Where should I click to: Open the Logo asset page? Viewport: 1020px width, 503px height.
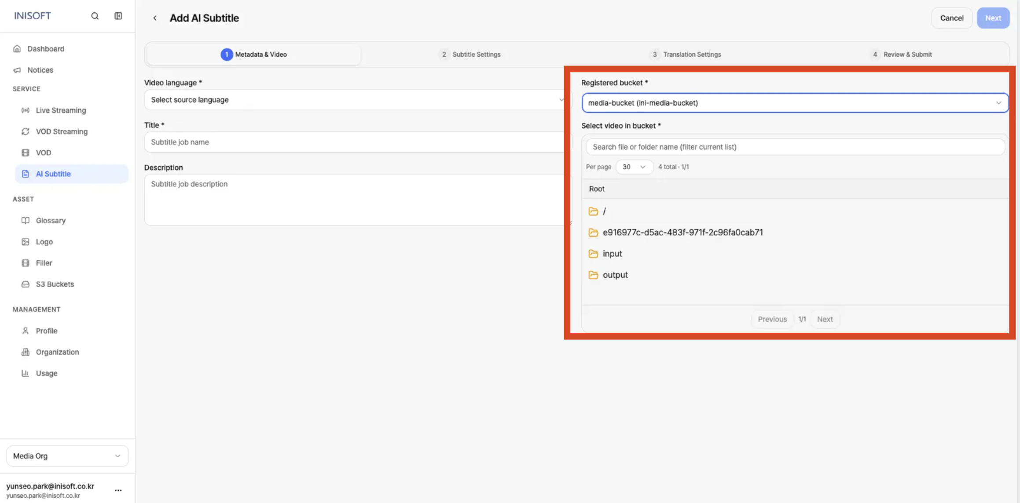pos(44,242)
